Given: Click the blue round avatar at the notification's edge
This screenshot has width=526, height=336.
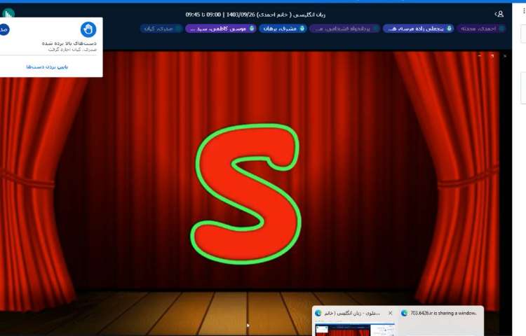Looking at the screenshot, I should click(4, 29).
